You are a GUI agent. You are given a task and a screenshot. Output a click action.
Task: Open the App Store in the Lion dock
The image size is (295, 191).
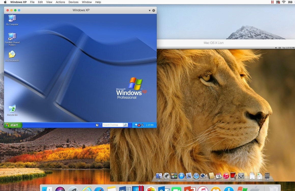[x=181, y=176]
